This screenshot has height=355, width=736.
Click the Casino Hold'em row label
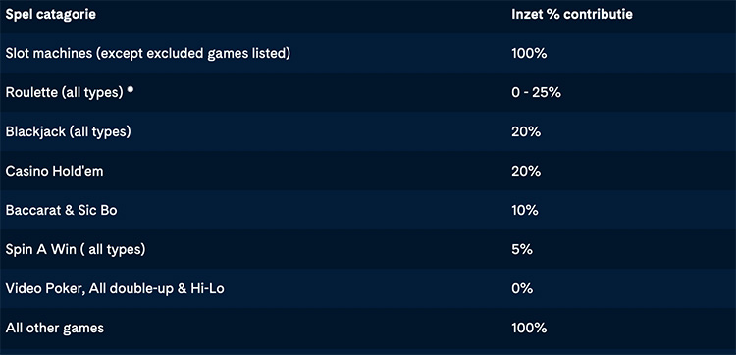coord(54,172)
